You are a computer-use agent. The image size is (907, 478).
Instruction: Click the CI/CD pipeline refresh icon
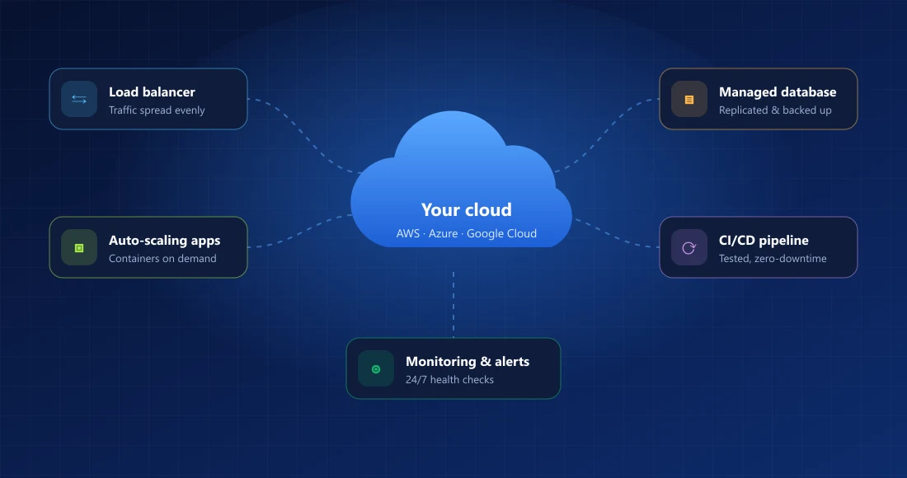click(689, 248)
